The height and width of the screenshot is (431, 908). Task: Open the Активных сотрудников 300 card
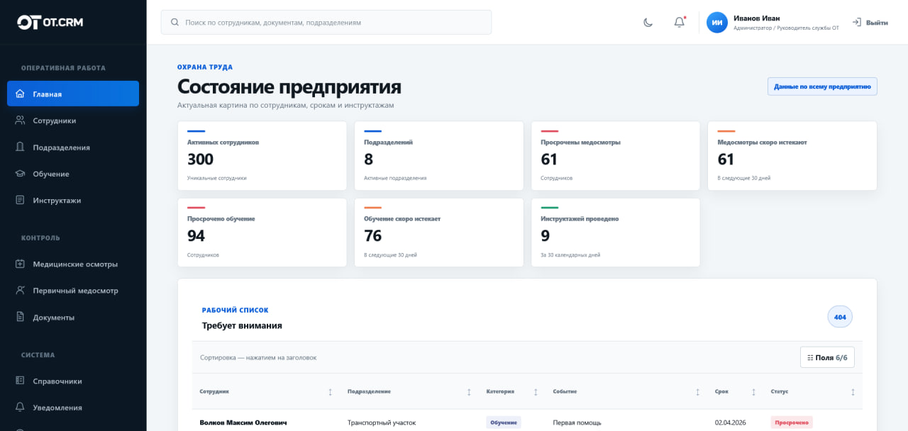262,156
